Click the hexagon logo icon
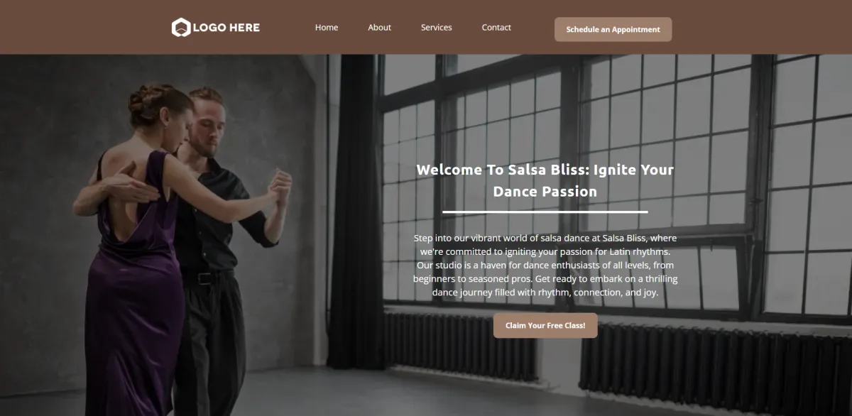852x416 pixels. 181,28
